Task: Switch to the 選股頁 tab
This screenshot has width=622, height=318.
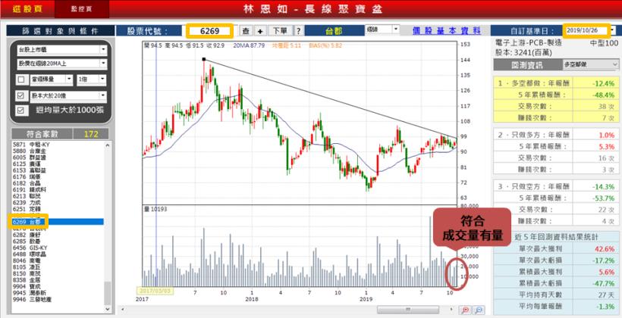Action: click(x=27, y=9)
